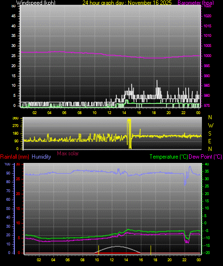The height and width of the screenshot is (266, 223).
Task: Select the 100 humidity axis value
Action: [x=7, y=164]
